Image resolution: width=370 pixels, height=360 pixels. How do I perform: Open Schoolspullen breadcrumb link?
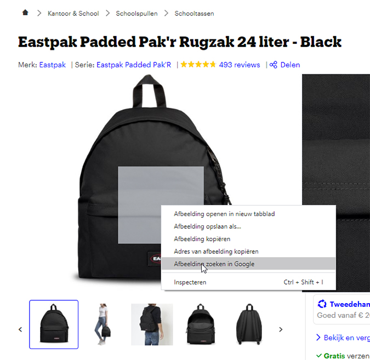136,14
